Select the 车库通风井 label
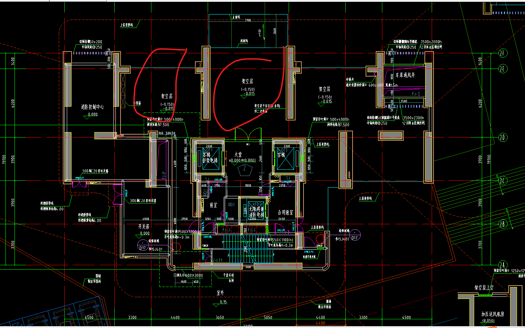This screenshot has width=525, height=328. pyautogui.click(x=405, y=75)
